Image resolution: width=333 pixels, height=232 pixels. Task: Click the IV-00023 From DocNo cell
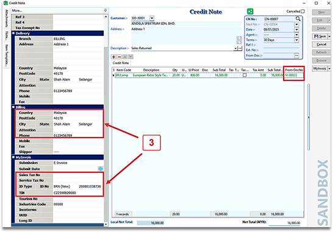(294, 76)
